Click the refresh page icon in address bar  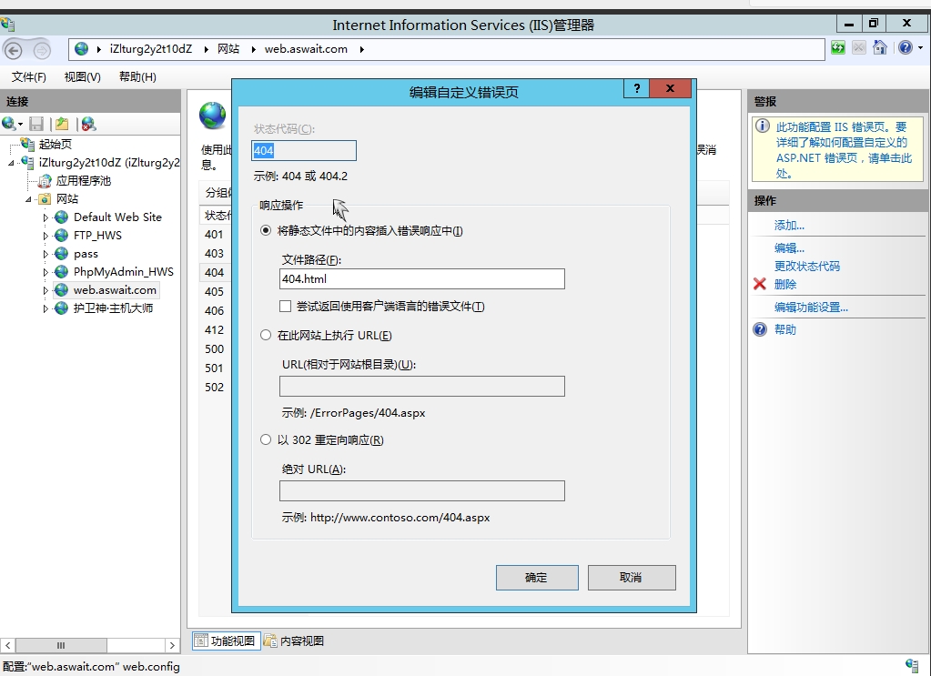[x=837, y=48]
